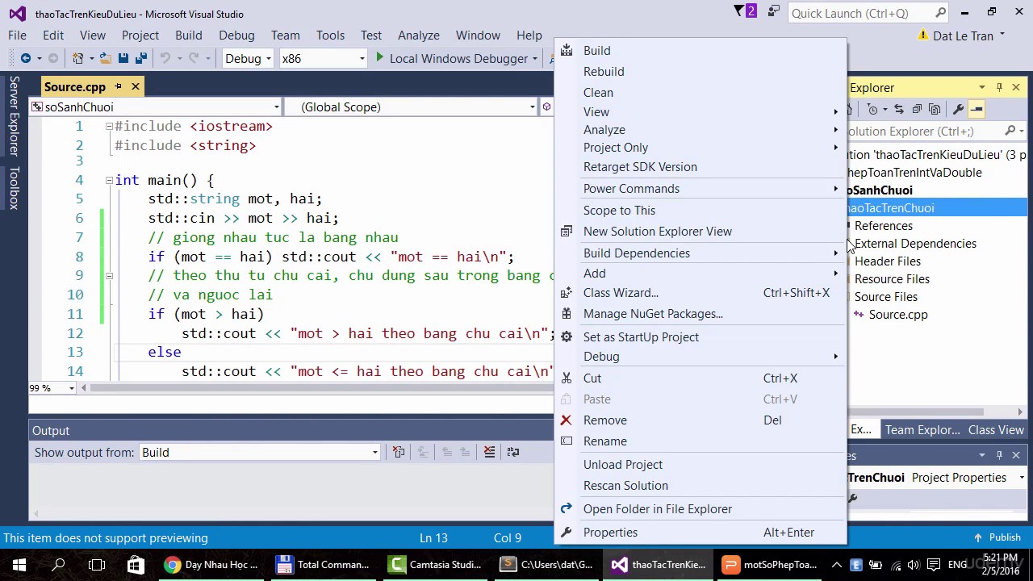Toggle Word Wrap in Output panel
This screenshot has height=581, width=1033.
tap(513, 452)
